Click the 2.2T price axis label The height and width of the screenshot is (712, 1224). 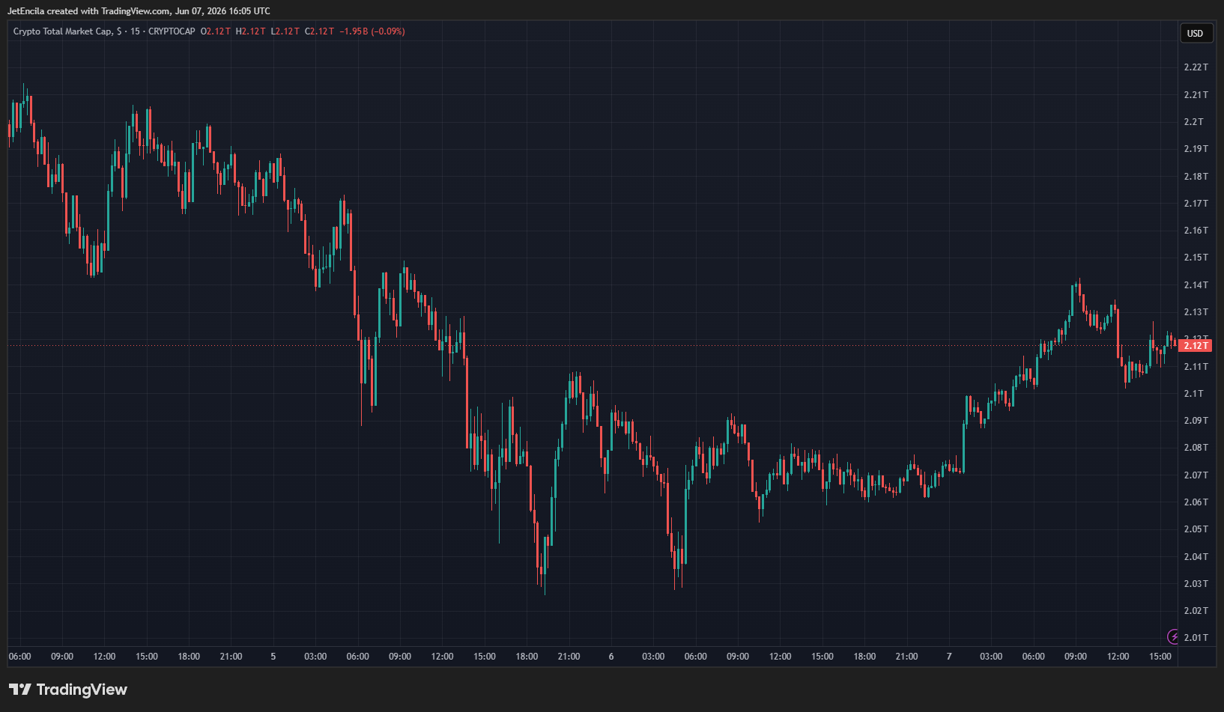(1193, 122)
